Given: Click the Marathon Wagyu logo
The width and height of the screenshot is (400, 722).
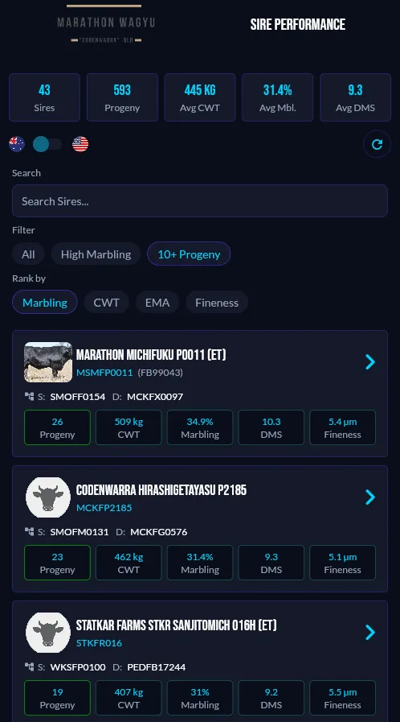Looking at the screenshot, I should click(x=106, y=24).
